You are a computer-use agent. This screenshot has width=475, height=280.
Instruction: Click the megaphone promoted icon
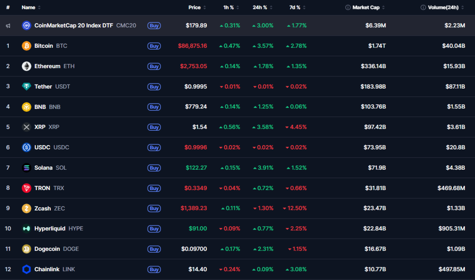coord(8,26)
